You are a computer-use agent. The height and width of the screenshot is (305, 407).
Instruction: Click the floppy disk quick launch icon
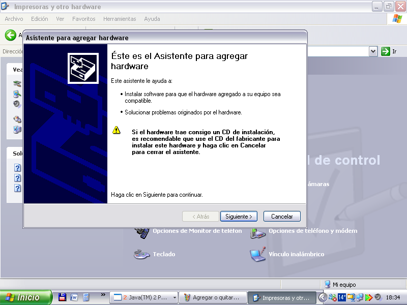pos(63,297)
